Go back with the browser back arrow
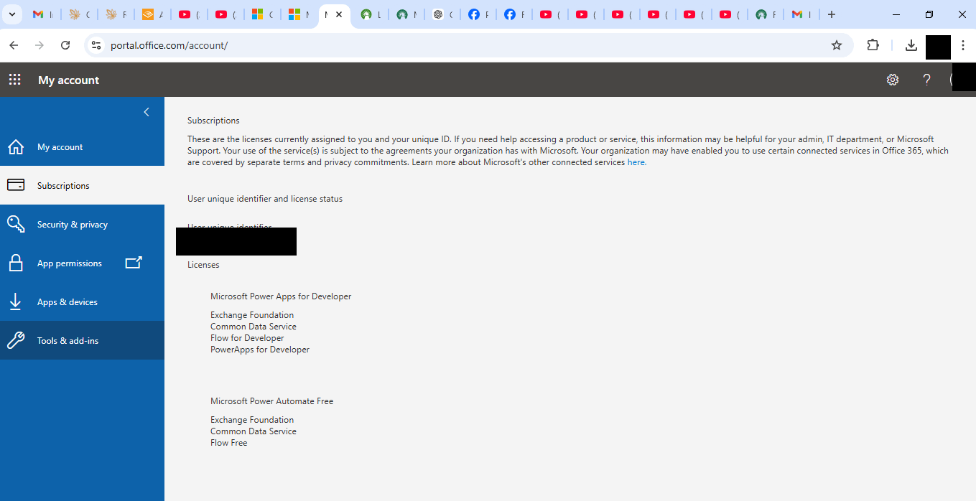 coord(14,45)
